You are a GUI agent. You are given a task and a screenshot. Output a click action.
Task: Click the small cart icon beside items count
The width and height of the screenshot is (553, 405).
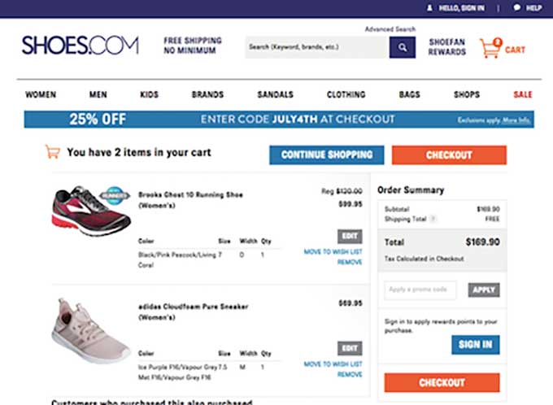coord(53,152)
